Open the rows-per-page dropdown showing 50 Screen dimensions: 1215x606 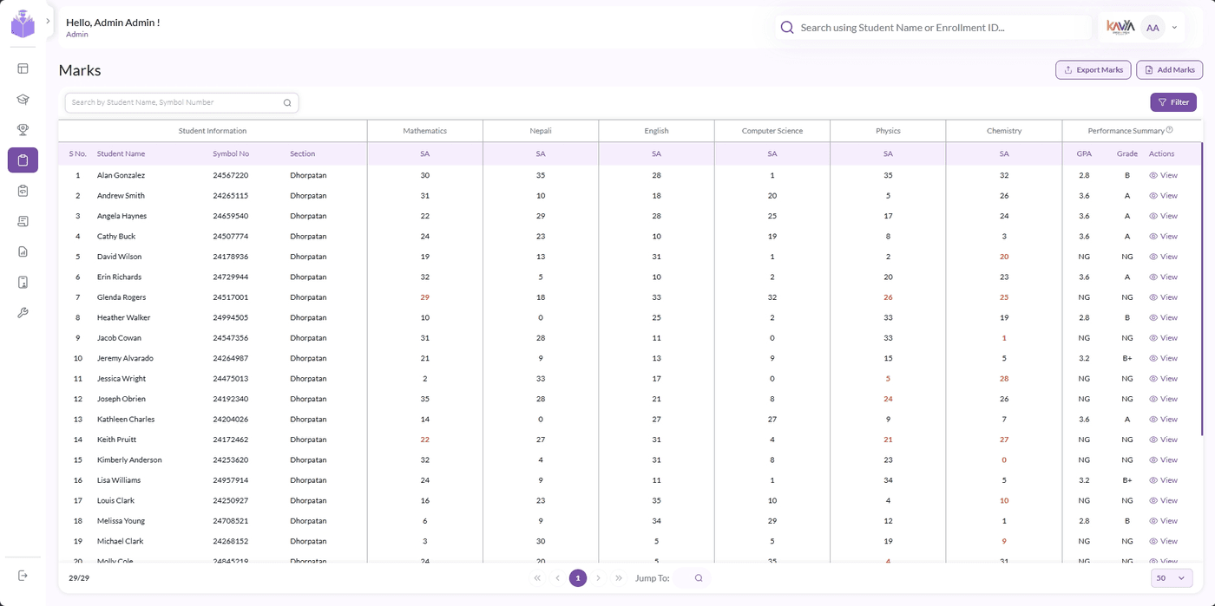(1172, 578)
